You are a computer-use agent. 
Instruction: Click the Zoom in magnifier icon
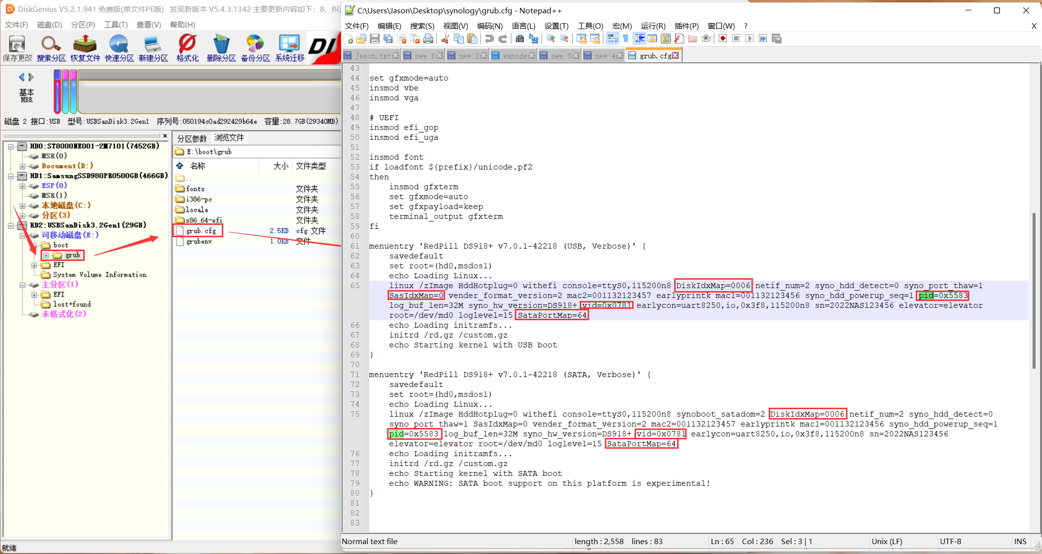tap(550, 39)
